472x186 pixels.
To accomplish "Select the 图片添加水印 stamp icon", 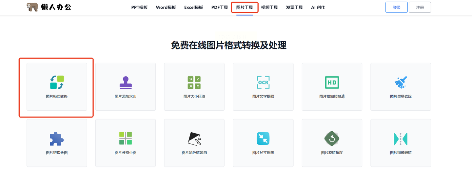I will 126,83.
